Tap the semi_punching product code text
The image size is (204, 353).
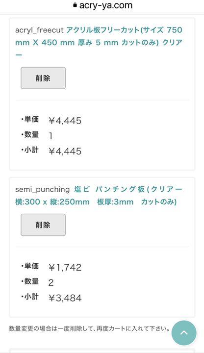pos(42,189)
